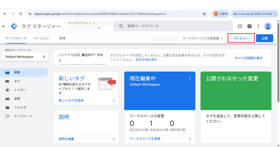Screen dimensions: 280x147
Task: Click the プレビュー button
Action: (x=241, y=38)
